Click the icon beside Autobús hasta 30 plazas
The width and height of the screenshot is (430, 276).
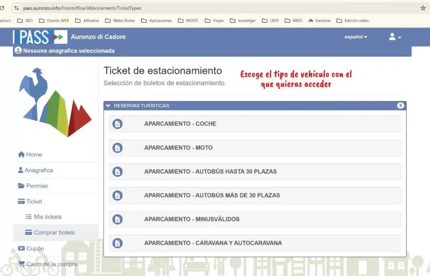click(x=118, y=172)
